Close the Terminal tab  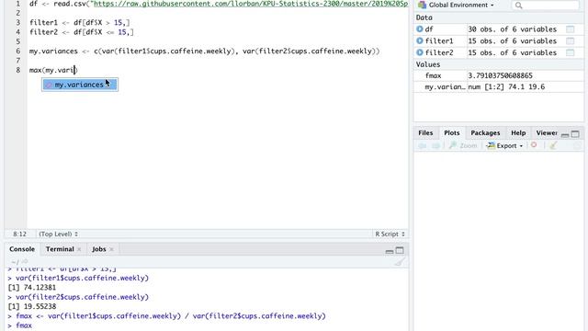pyautogui.click(x=79, y=249)
